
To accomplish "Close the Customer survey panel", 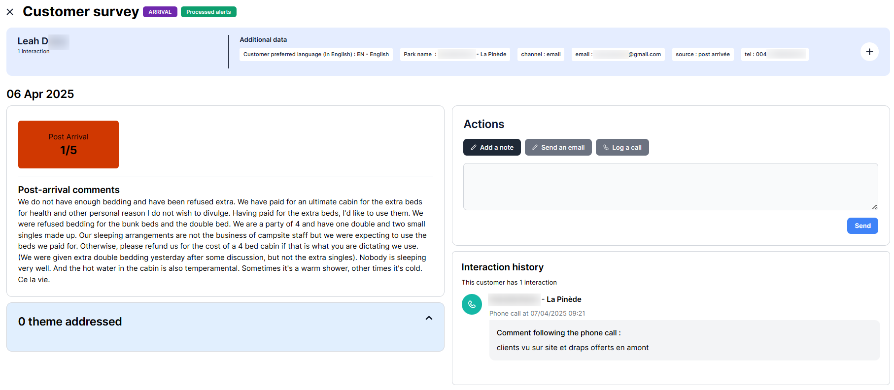I will click(x=10, y=12).
